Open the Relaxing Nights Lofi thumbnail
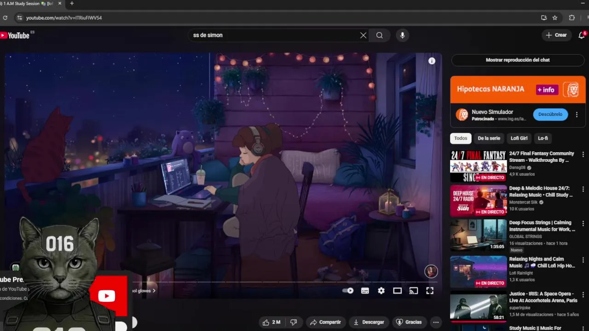589x331 pixels. (478, 272)
